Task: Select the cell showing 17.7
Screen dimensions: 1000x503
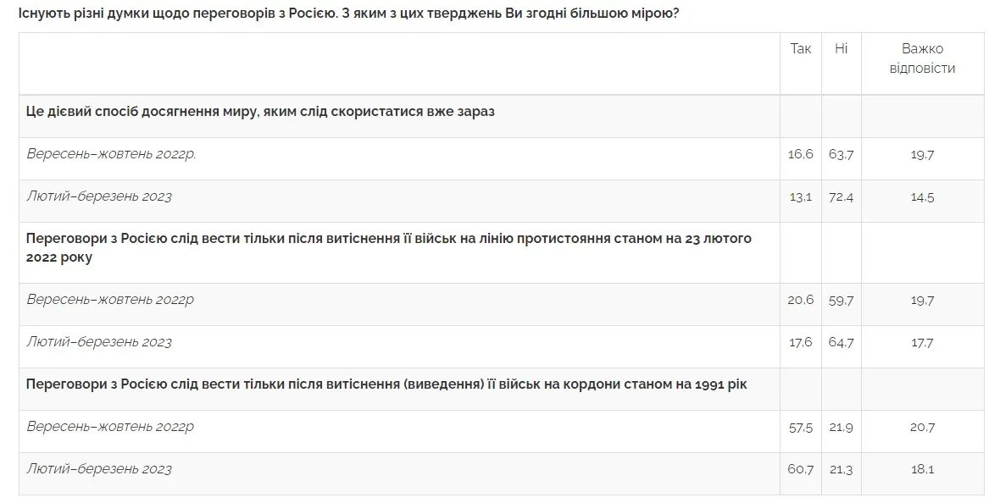Action: point(922,342)
